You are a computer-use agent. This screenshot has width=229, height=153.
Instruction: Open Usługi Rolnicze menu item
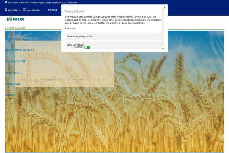15,62
